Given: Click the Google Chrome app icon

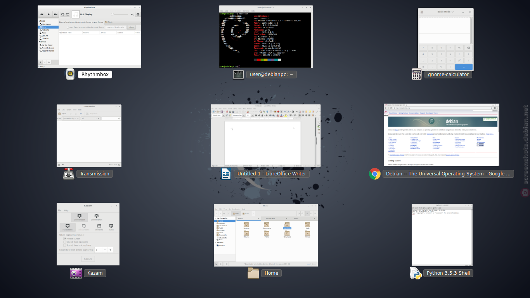Looking at the screenshot, I should [375, 174].
